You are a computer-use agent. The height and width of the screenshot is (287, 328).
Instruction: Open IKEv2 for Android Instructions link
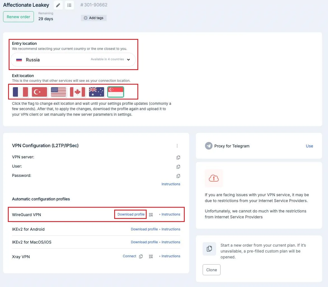pyautogui.click(x=171, y=229)
